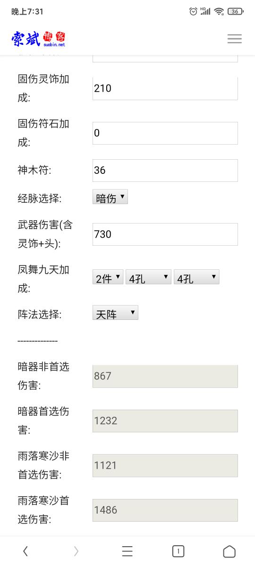Screen dimensions: 255x567
Task: Tap the 索斌博客 site logo
Action: click(x=39, y=39)
